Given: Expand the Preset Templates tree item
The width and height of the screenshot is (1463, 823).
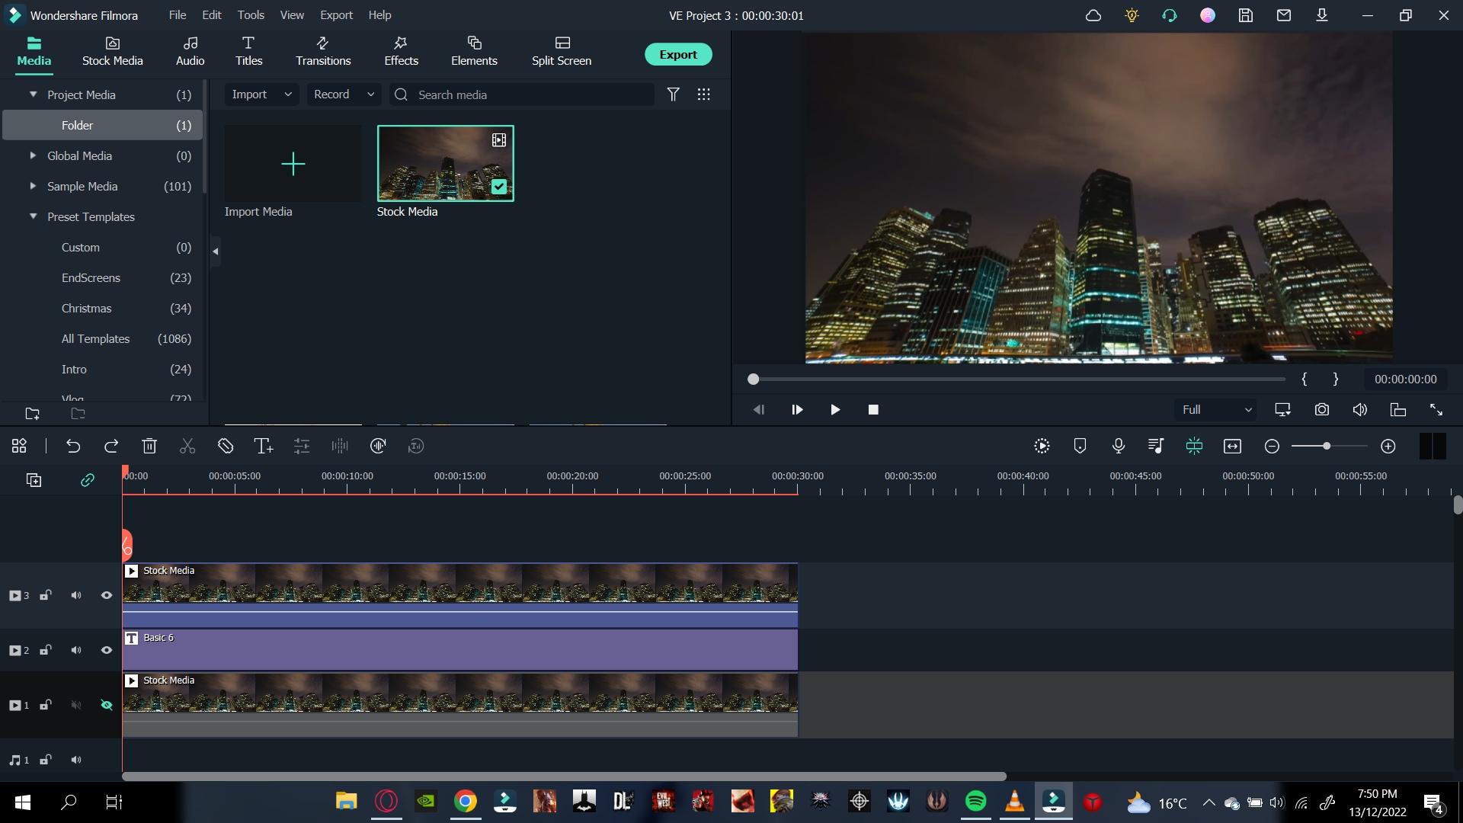Looking at the screenshot, I should (32, 216).
